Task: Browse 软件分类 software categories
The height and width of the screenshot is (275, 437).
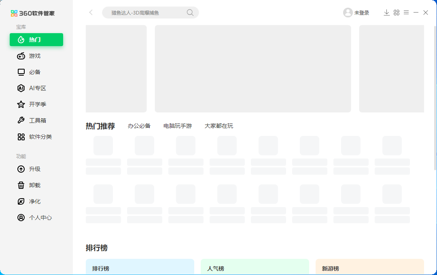Action: (36, 137)
